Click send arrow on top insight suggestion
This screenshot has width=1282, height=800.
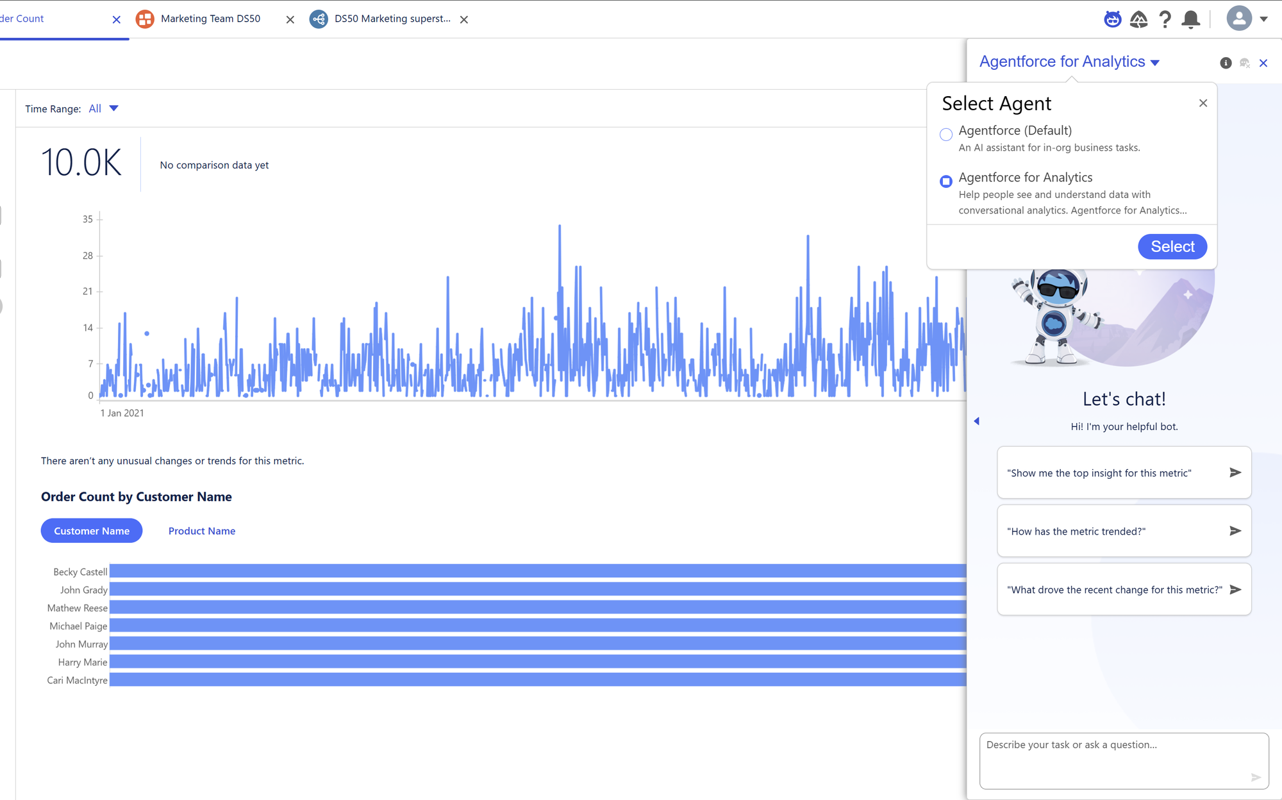pyautogui.click(x=1235, y=472)
